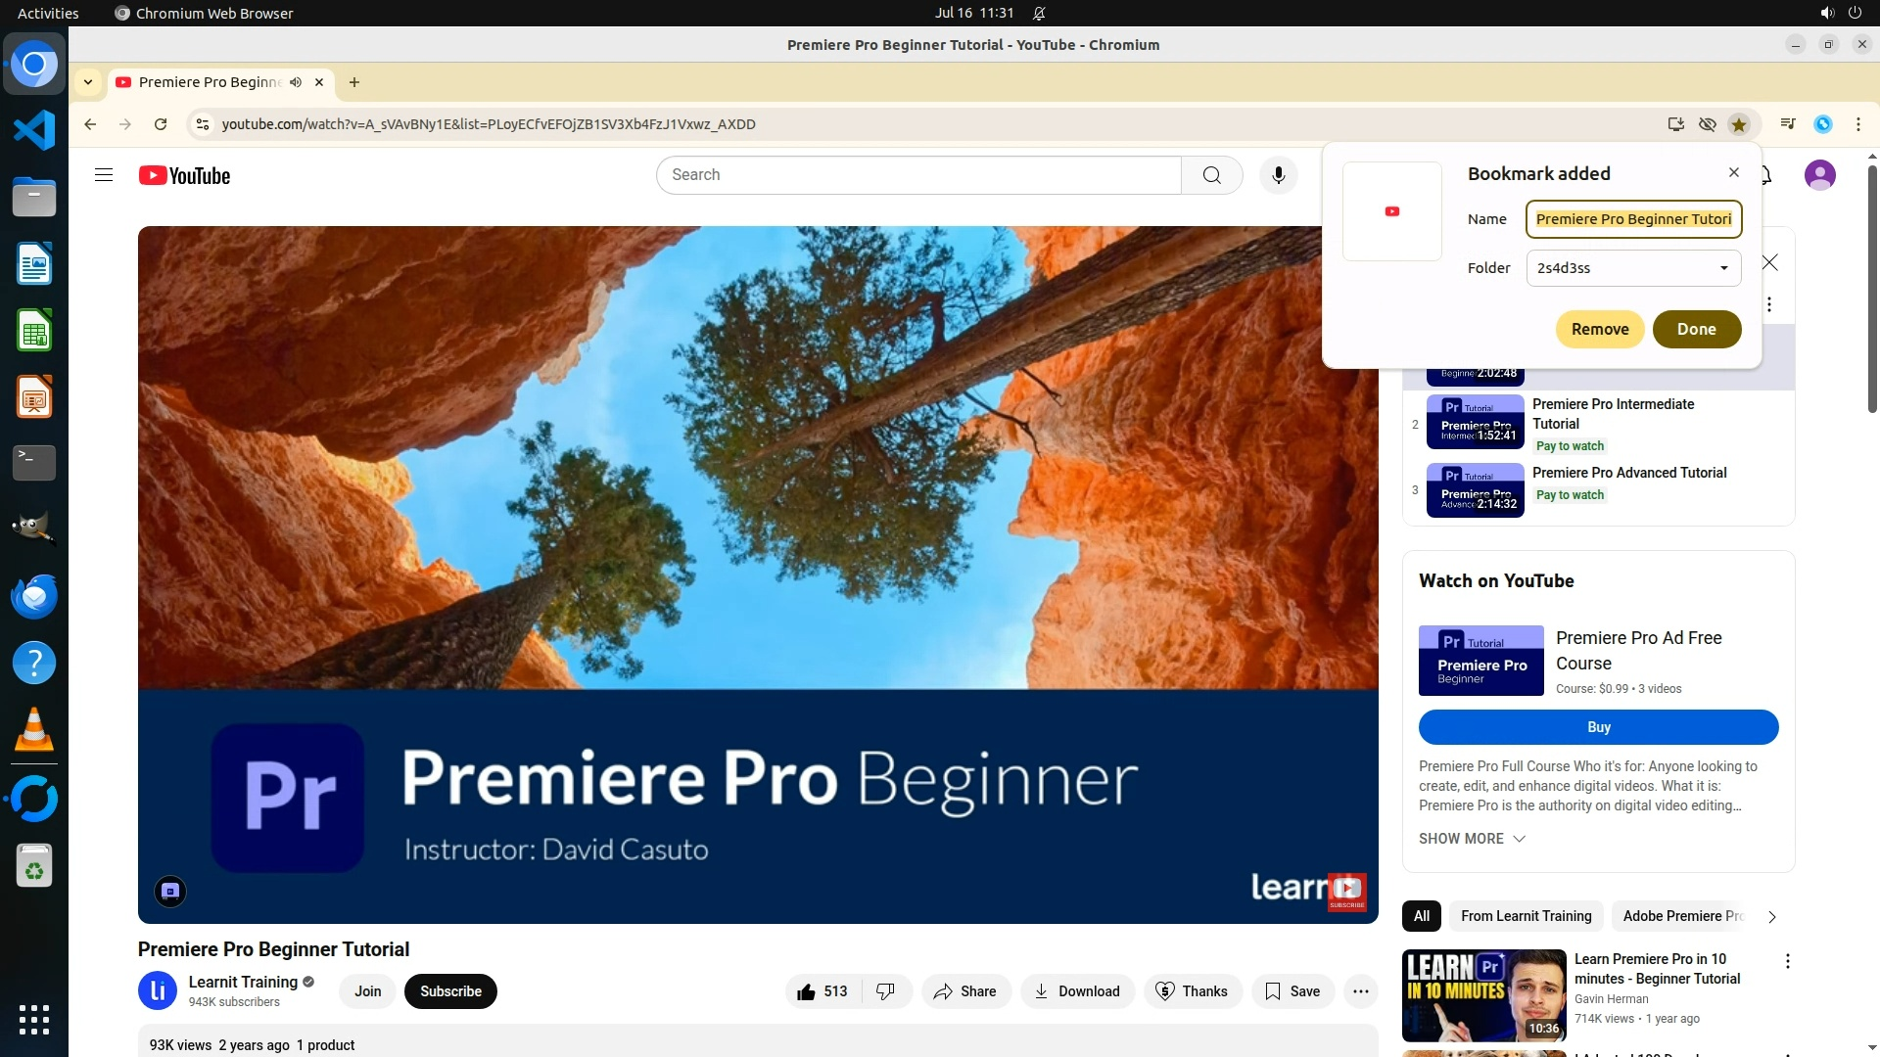Click the bookmark star icon in address bar
The height and width of the screenshot is (1057, 1880).
tap(1738, 124)
